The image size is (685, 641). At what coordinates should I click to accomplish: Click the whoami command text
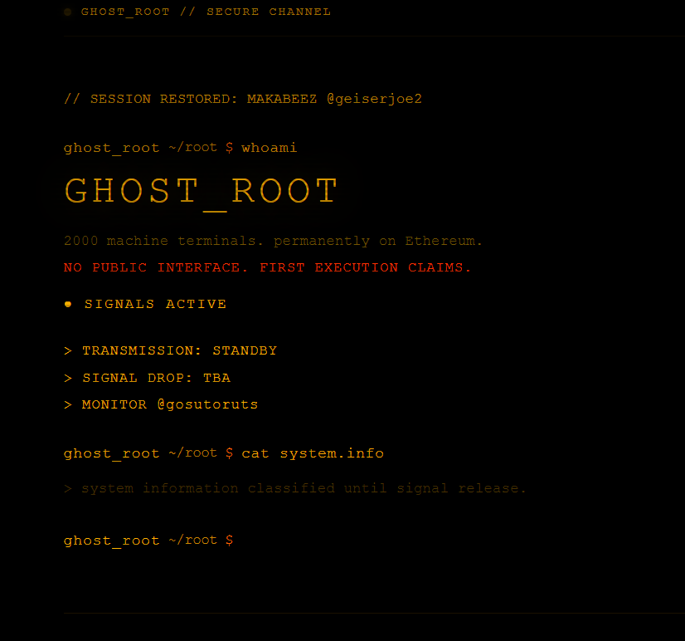pos(269,148)
